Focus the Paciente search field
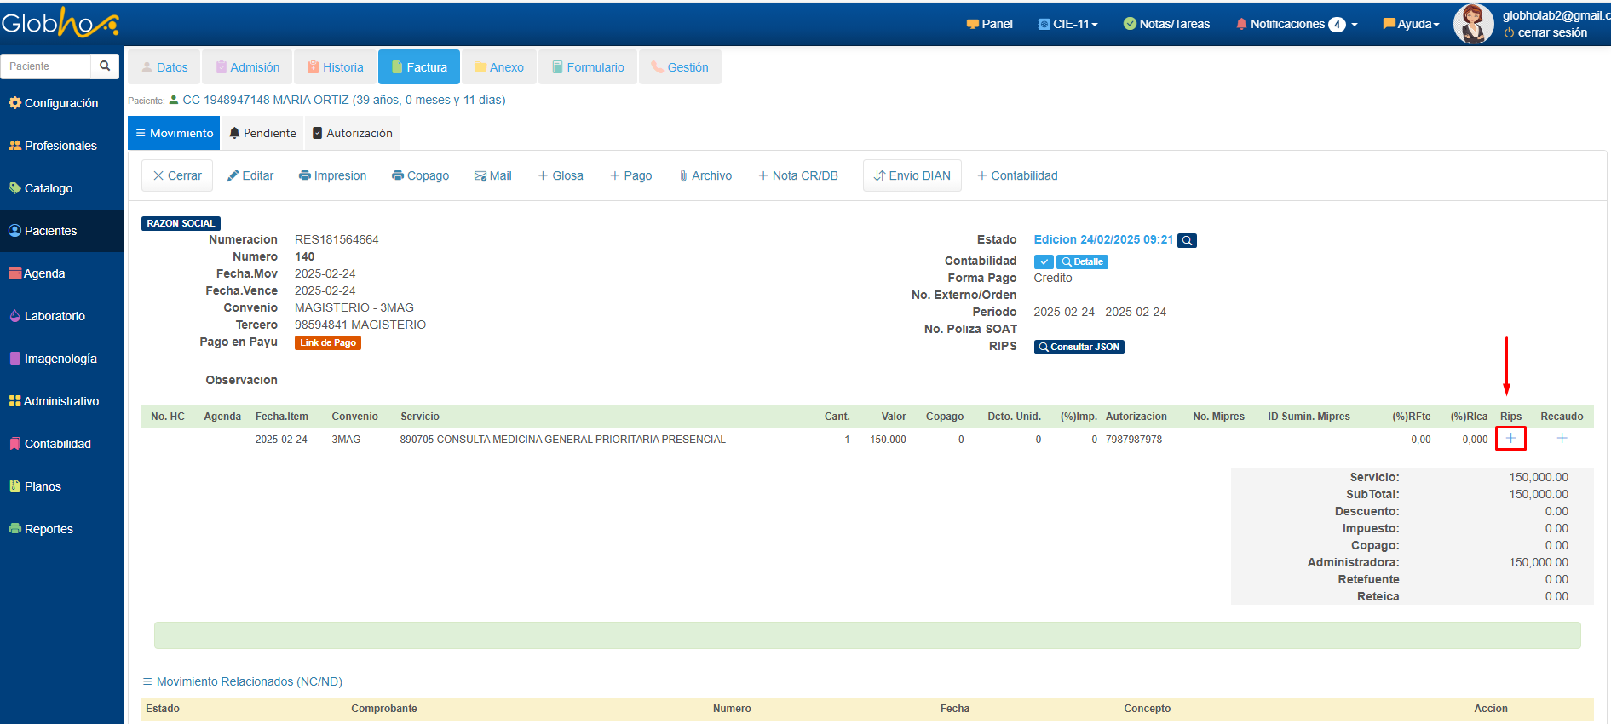The image size is (1611, 724). coord(47,66)
